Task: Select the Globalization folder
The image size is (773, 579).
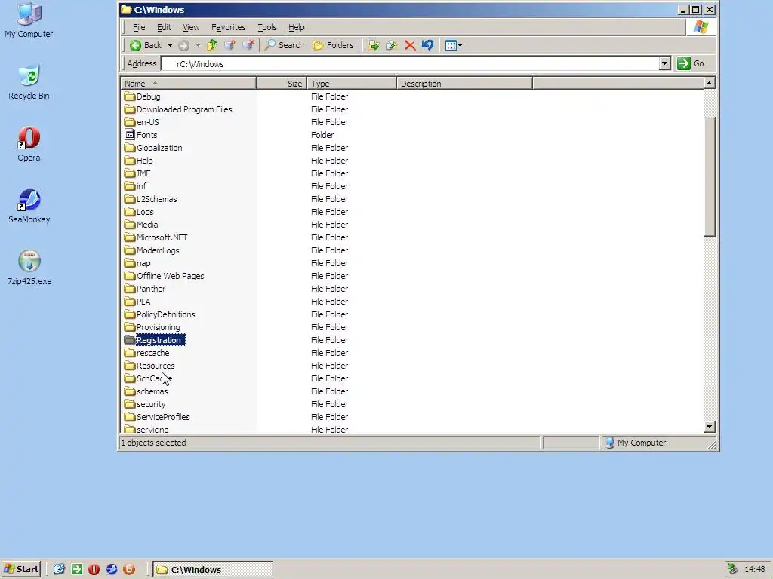Action: pos(153,148)
